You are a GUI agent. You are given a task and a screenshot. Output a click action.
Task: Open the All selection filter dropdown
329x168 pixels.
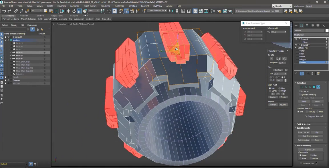[x=37, y=11]
